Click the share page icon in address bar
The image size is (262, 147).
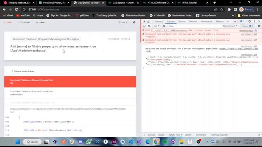tap(215, 9)
